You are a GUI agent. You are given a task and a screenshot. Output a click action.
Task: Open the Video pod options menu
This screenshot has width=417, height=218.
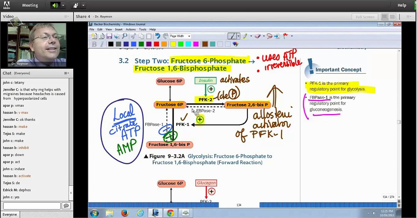click(67, 17)
